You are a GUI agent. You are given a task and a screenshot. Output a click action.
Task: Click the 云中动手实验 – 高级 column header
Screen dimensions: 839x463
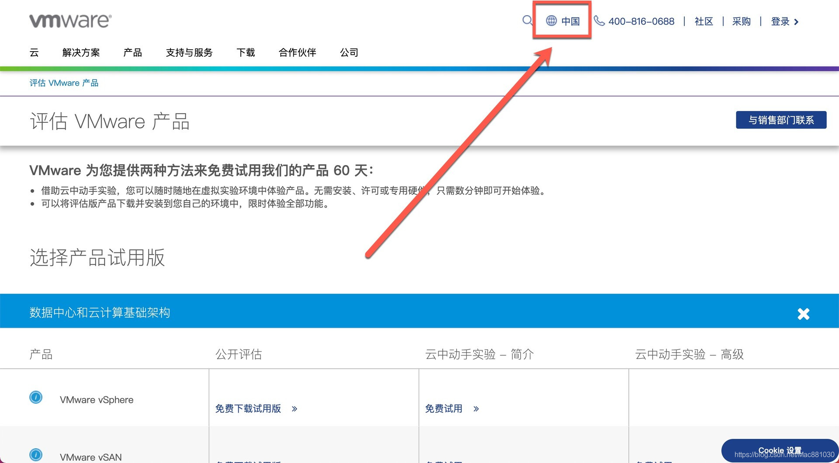click(x=689, y=354)
